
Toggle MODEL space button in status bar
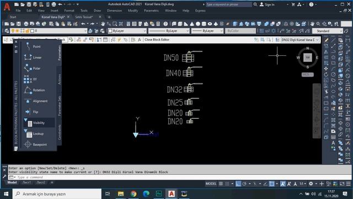(211, 184)
